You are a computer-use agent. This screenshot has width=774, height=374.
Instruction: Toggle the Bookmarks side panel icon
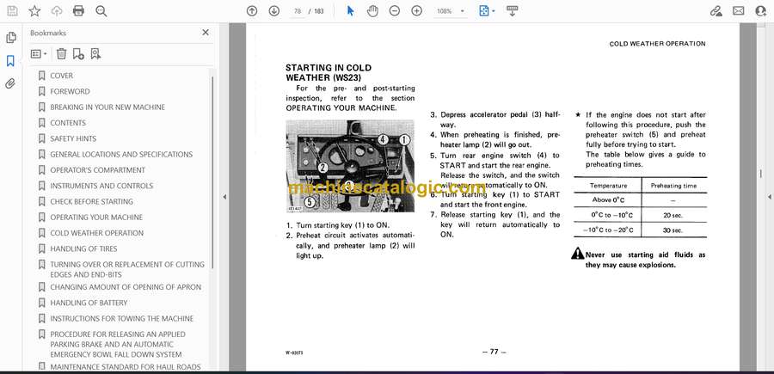pos(10,61)
